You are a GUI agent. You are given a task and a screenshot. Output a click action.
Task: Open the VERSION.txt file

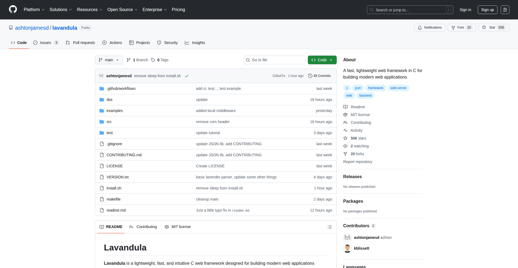tap(118, 177)
